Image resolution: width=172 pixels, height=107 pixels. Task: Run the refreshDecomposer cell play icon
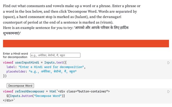click(x=169, y=91)
